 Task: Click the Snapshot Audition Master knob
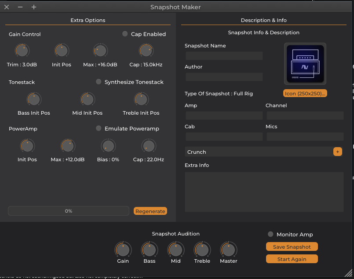tap(228, 250)
